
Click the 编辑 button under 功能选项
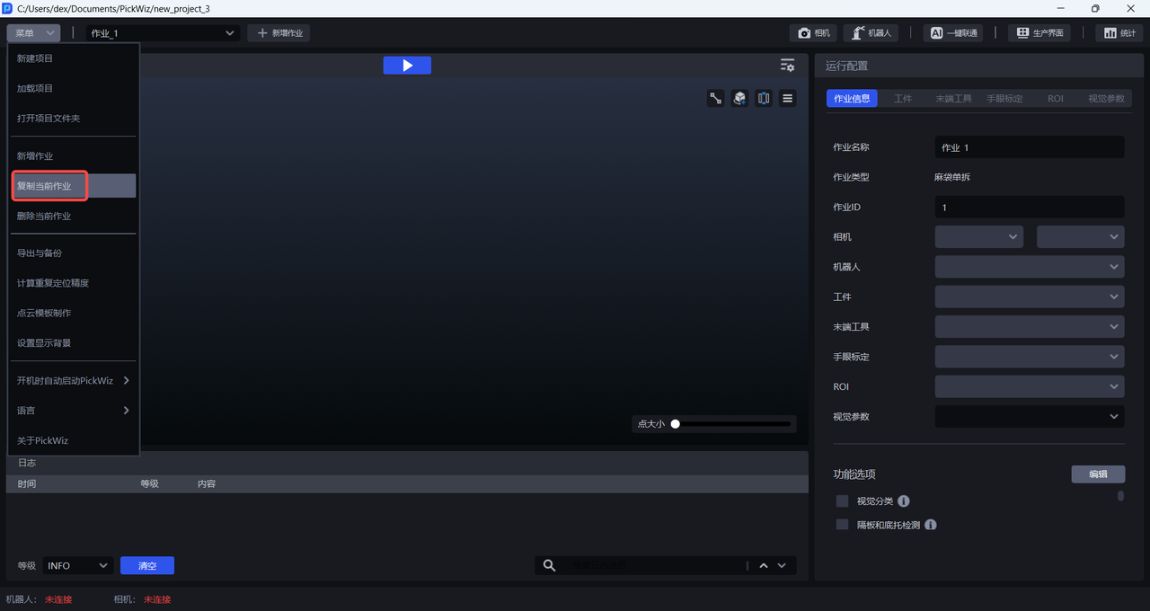[1098, 474]
